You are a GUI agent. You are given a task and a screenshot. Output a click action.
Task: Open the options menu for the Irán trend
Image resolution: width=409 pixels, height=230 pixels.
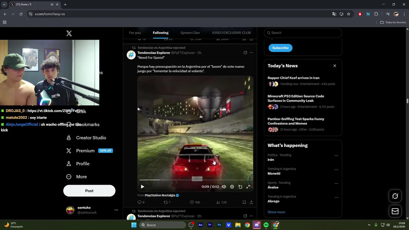click(x=336, y=156)
